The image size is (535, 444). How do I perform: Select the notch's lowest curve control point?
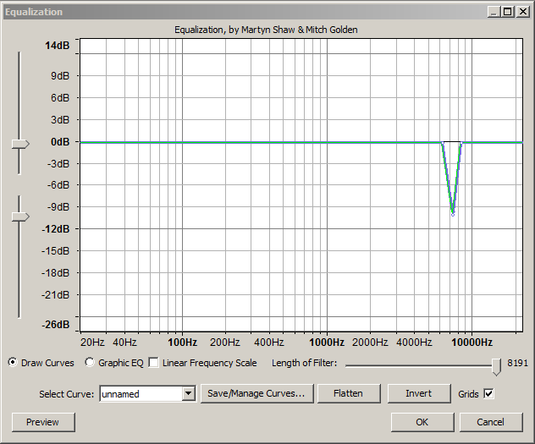(x=453, y=212)
